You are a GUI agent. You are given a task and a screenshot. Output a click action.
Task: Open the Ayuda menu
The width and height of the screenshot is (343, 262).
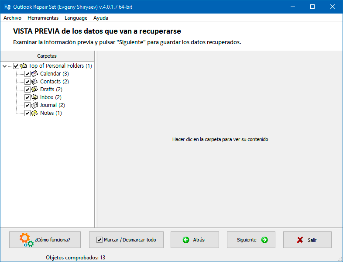(x=101, y=18)
